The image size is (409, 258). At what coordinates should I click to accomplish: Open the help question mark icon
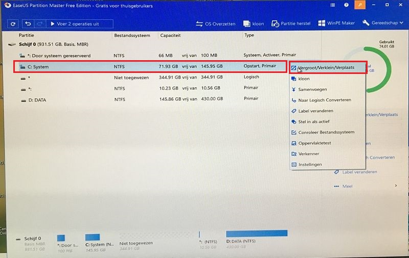[346, 5]
